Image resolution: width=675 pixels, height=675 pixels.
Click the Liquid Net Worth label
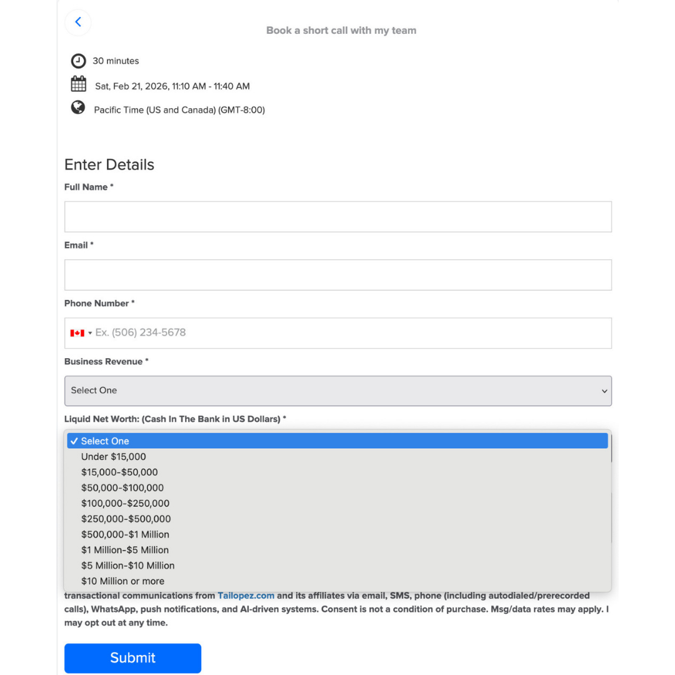(175, 419)
